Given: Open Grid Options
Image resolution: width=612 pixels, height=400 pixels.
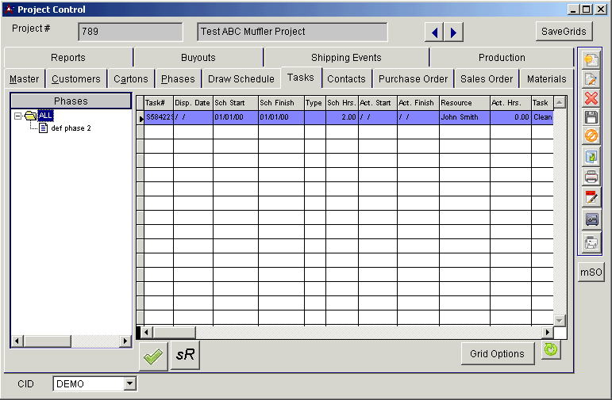Looking at the screenshot, I should (x=497, y=354).
